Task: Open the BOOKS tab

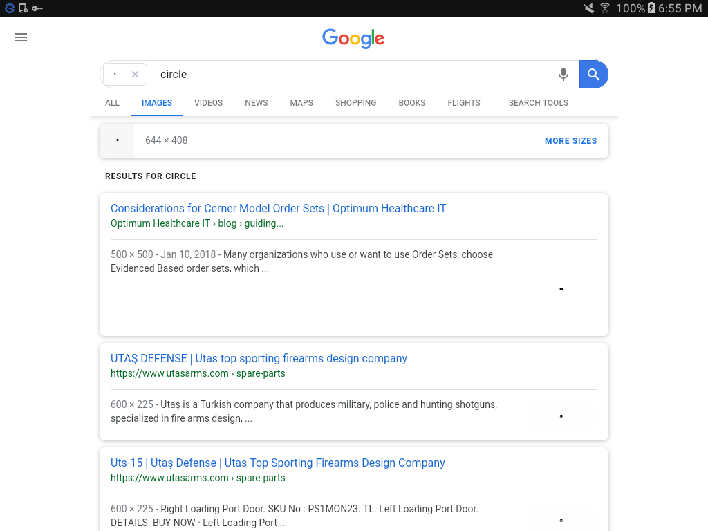Action: [412, 103]
